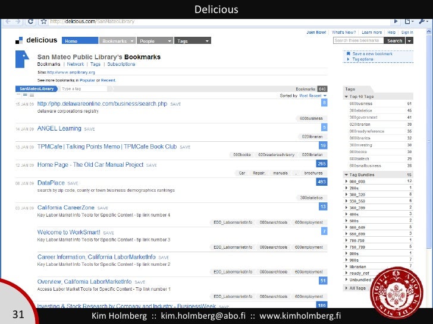Collapse the Tag Bundles section
The width and height of the screenshot is (433, 324).
click(x=346, y=174)
